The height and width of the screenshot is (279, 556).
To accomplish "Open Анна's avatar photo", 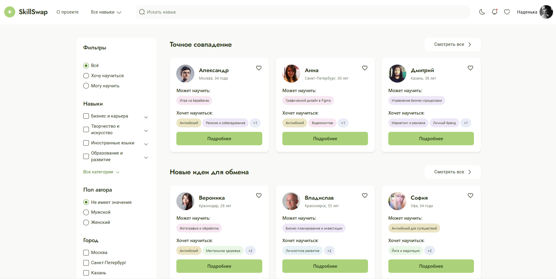I will click(x=291, y=73).
